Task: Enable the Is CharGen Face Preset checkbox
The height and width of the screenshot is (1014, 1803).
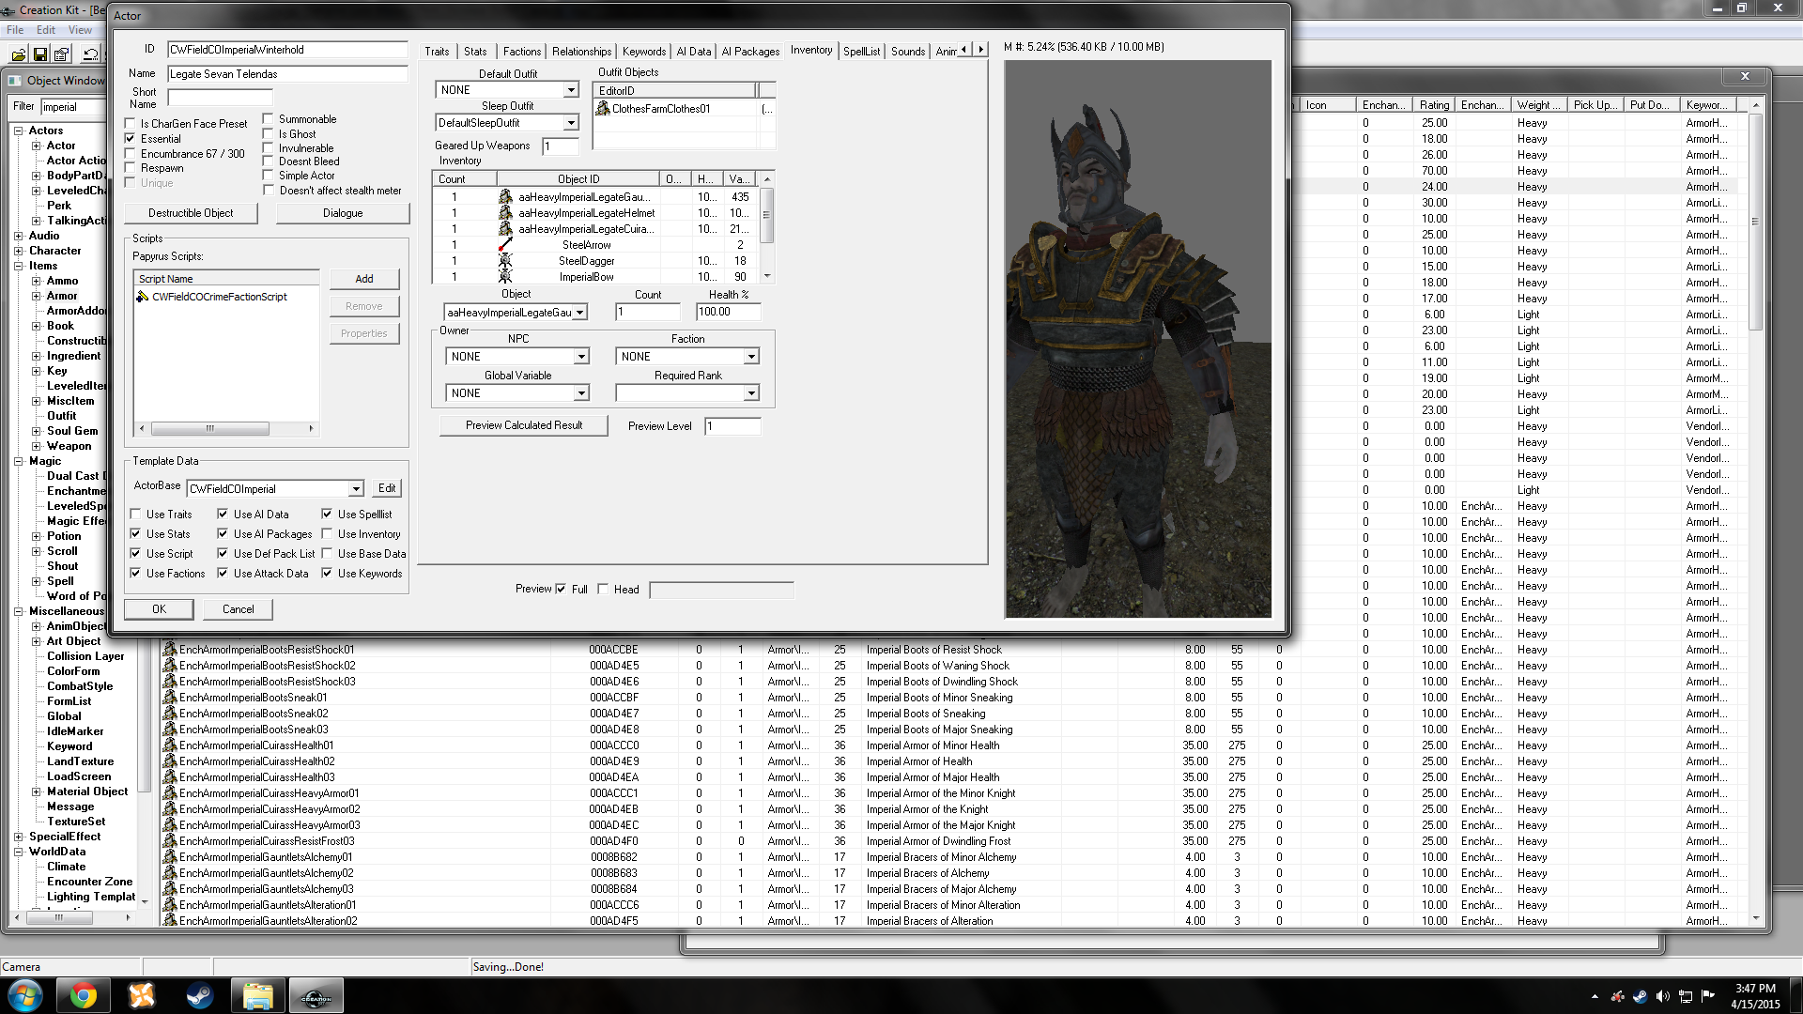Action: [131, 124]
